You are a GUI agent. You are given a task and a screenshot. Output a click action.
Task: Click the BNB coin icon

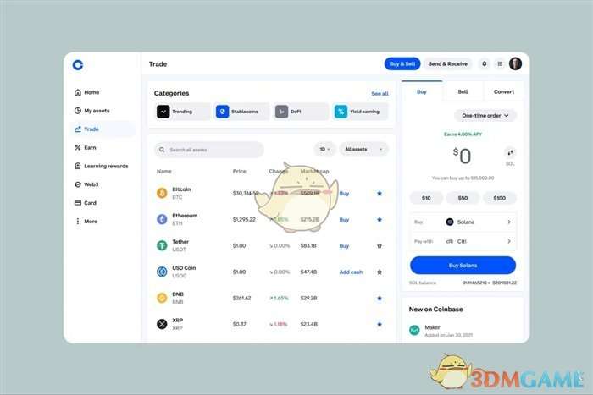point(162,298)
